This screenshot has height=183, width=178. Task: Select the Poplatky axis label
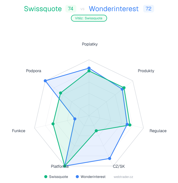point(90,44)
